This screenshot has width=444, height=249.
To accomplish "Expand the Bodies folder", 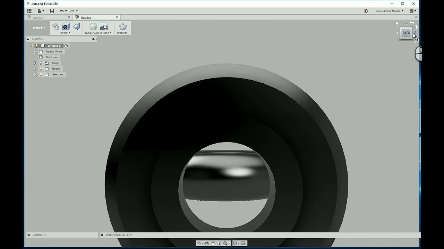I will tap(35, 69).
